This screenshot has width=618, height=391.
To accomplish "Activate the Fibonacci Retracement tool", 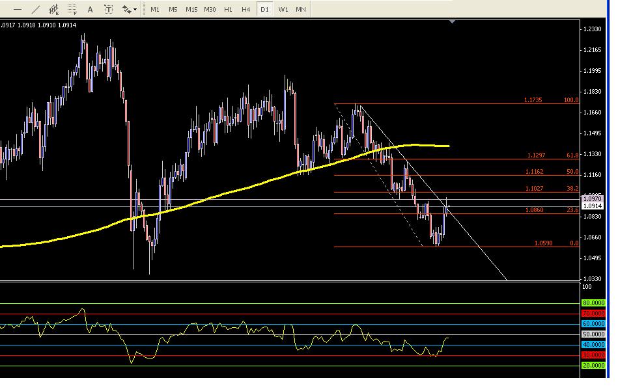I will point(72,10).
